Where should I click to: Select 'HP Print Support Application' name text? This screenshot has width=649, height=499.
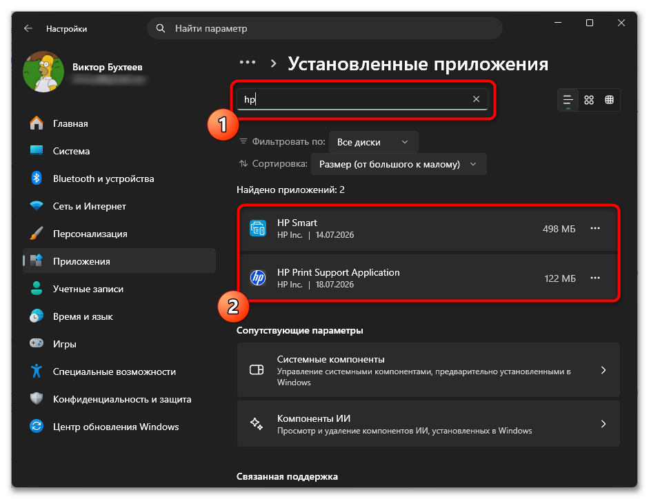point(338,272)
